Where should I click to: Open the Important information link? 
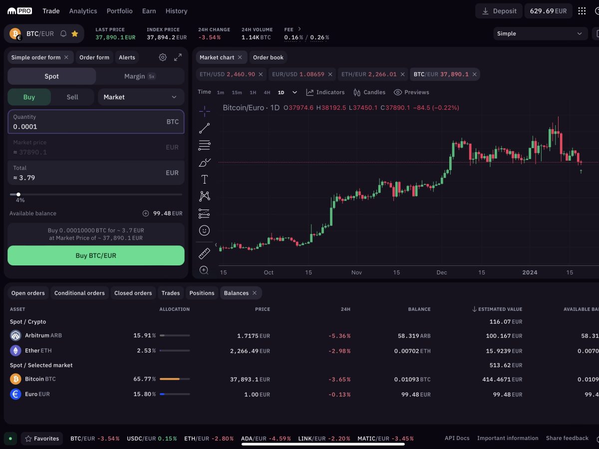(x=508, y=439)
